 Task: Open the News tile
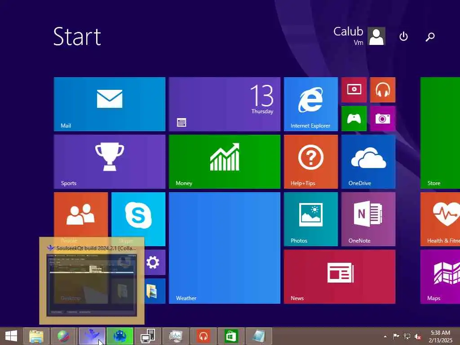click(340, 277)
